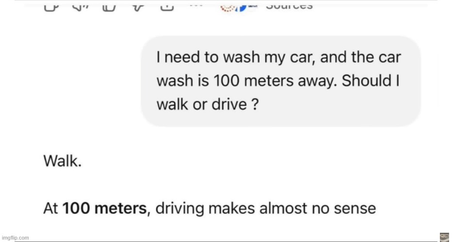Click the "Walk." answer text
The height and width of the screenshot is (242, 452).
[x=62, y=162]
